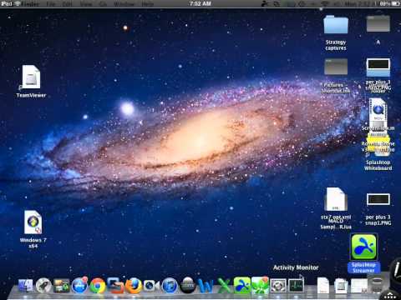Open Finder from the Dock
The height and width of the screenshot is (300, 401).
(x=26, y=286)
